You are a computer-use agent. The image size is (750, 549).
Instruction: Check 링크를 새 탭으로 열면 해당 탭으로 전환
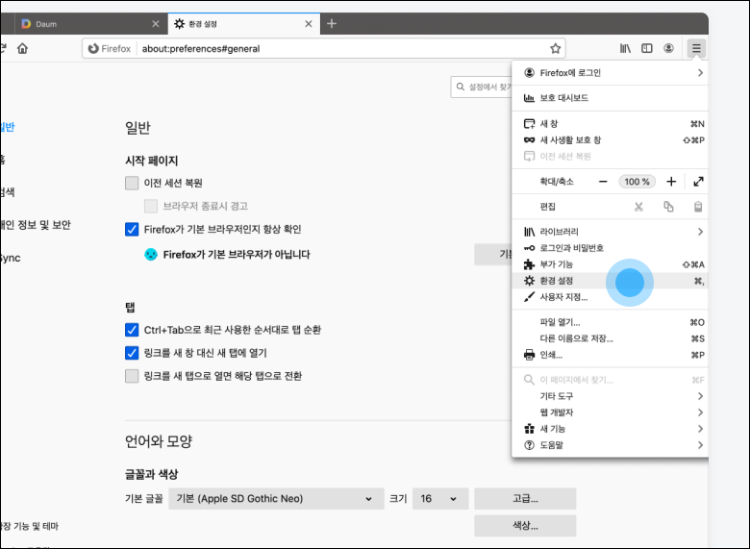[132, 376]
